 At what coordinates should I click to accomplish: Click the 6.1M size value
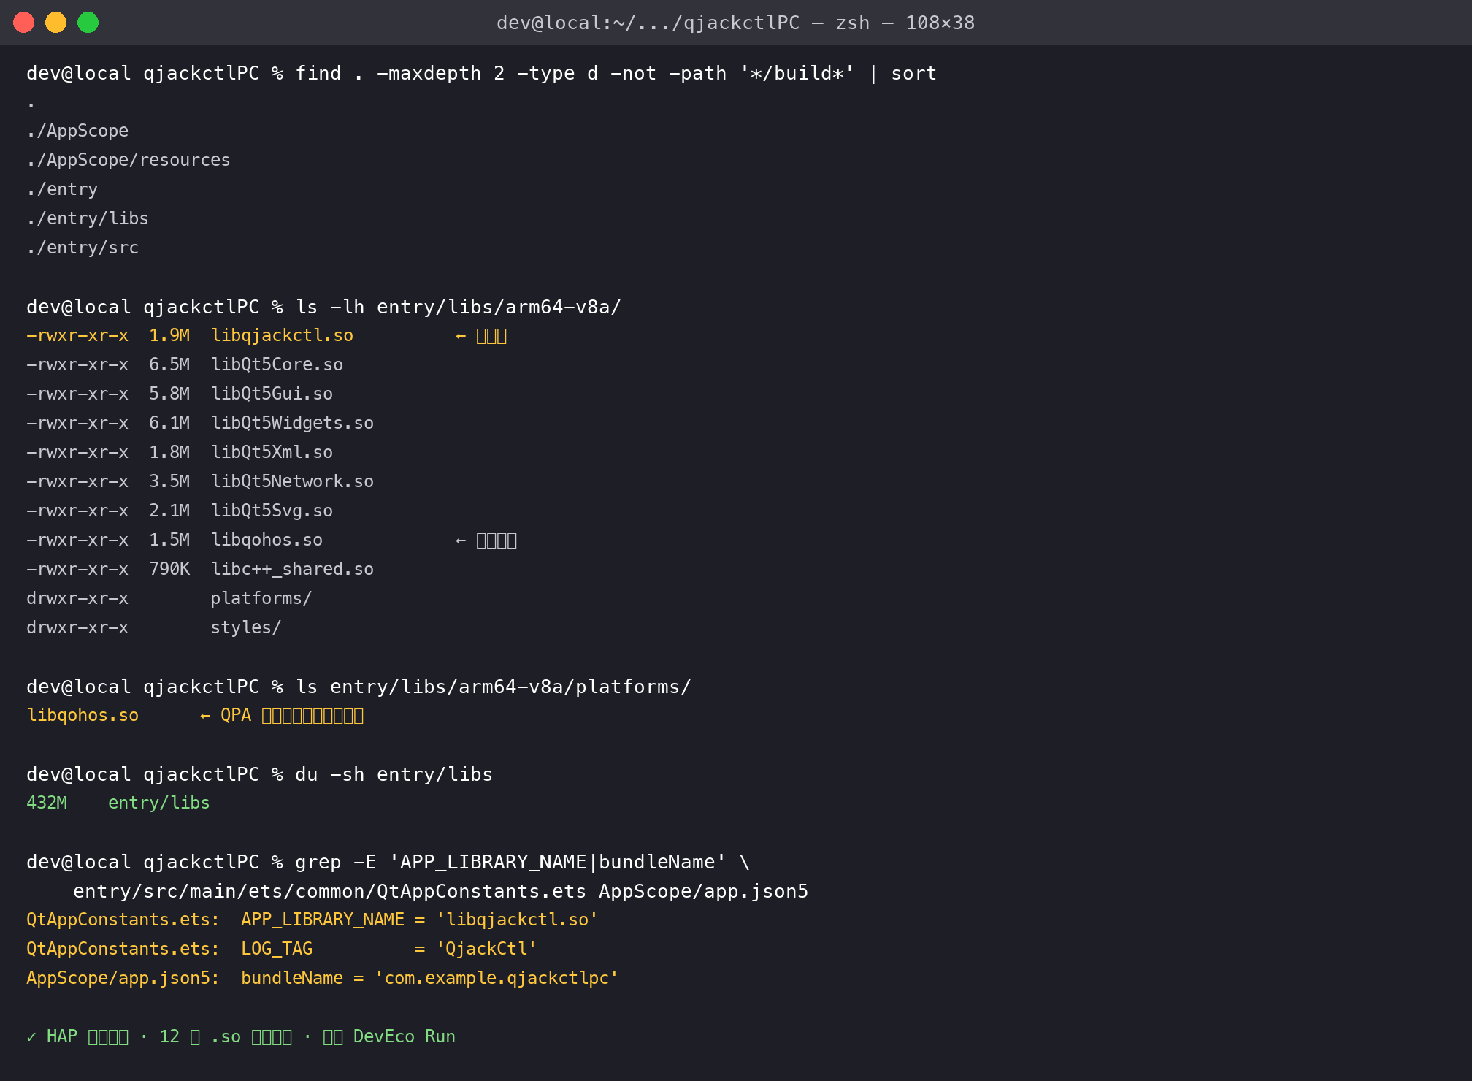(169, 423)
